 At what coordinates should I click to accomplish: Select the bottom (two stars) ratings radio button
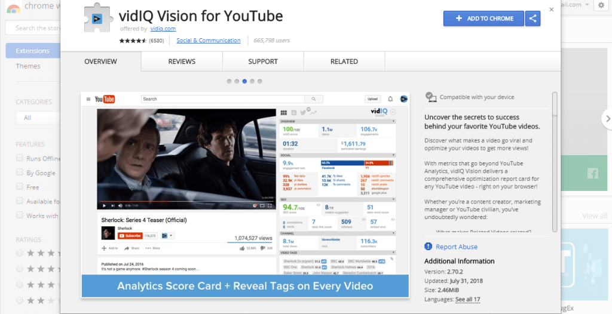coord(20,300)
